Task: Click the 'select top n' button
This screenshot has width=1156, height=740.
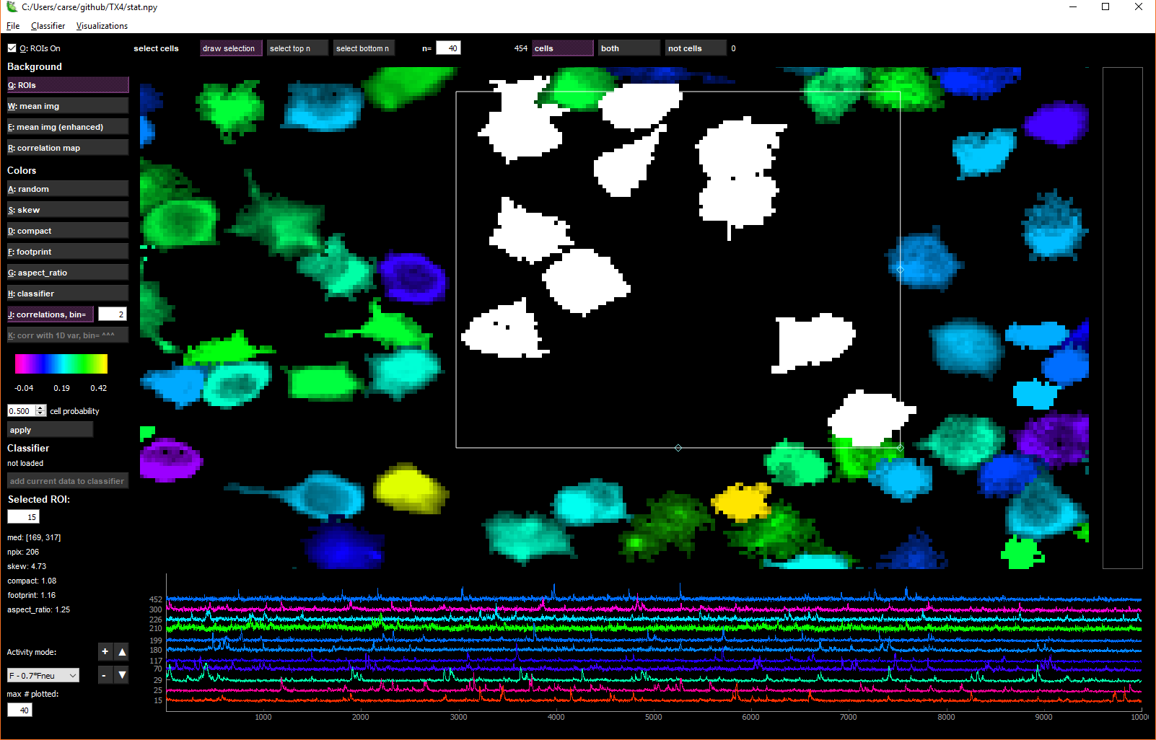Action: point(297,48)
